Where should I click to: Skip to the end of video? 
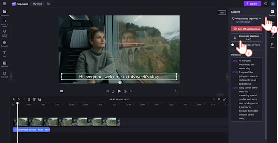click(x=131, y=91)
